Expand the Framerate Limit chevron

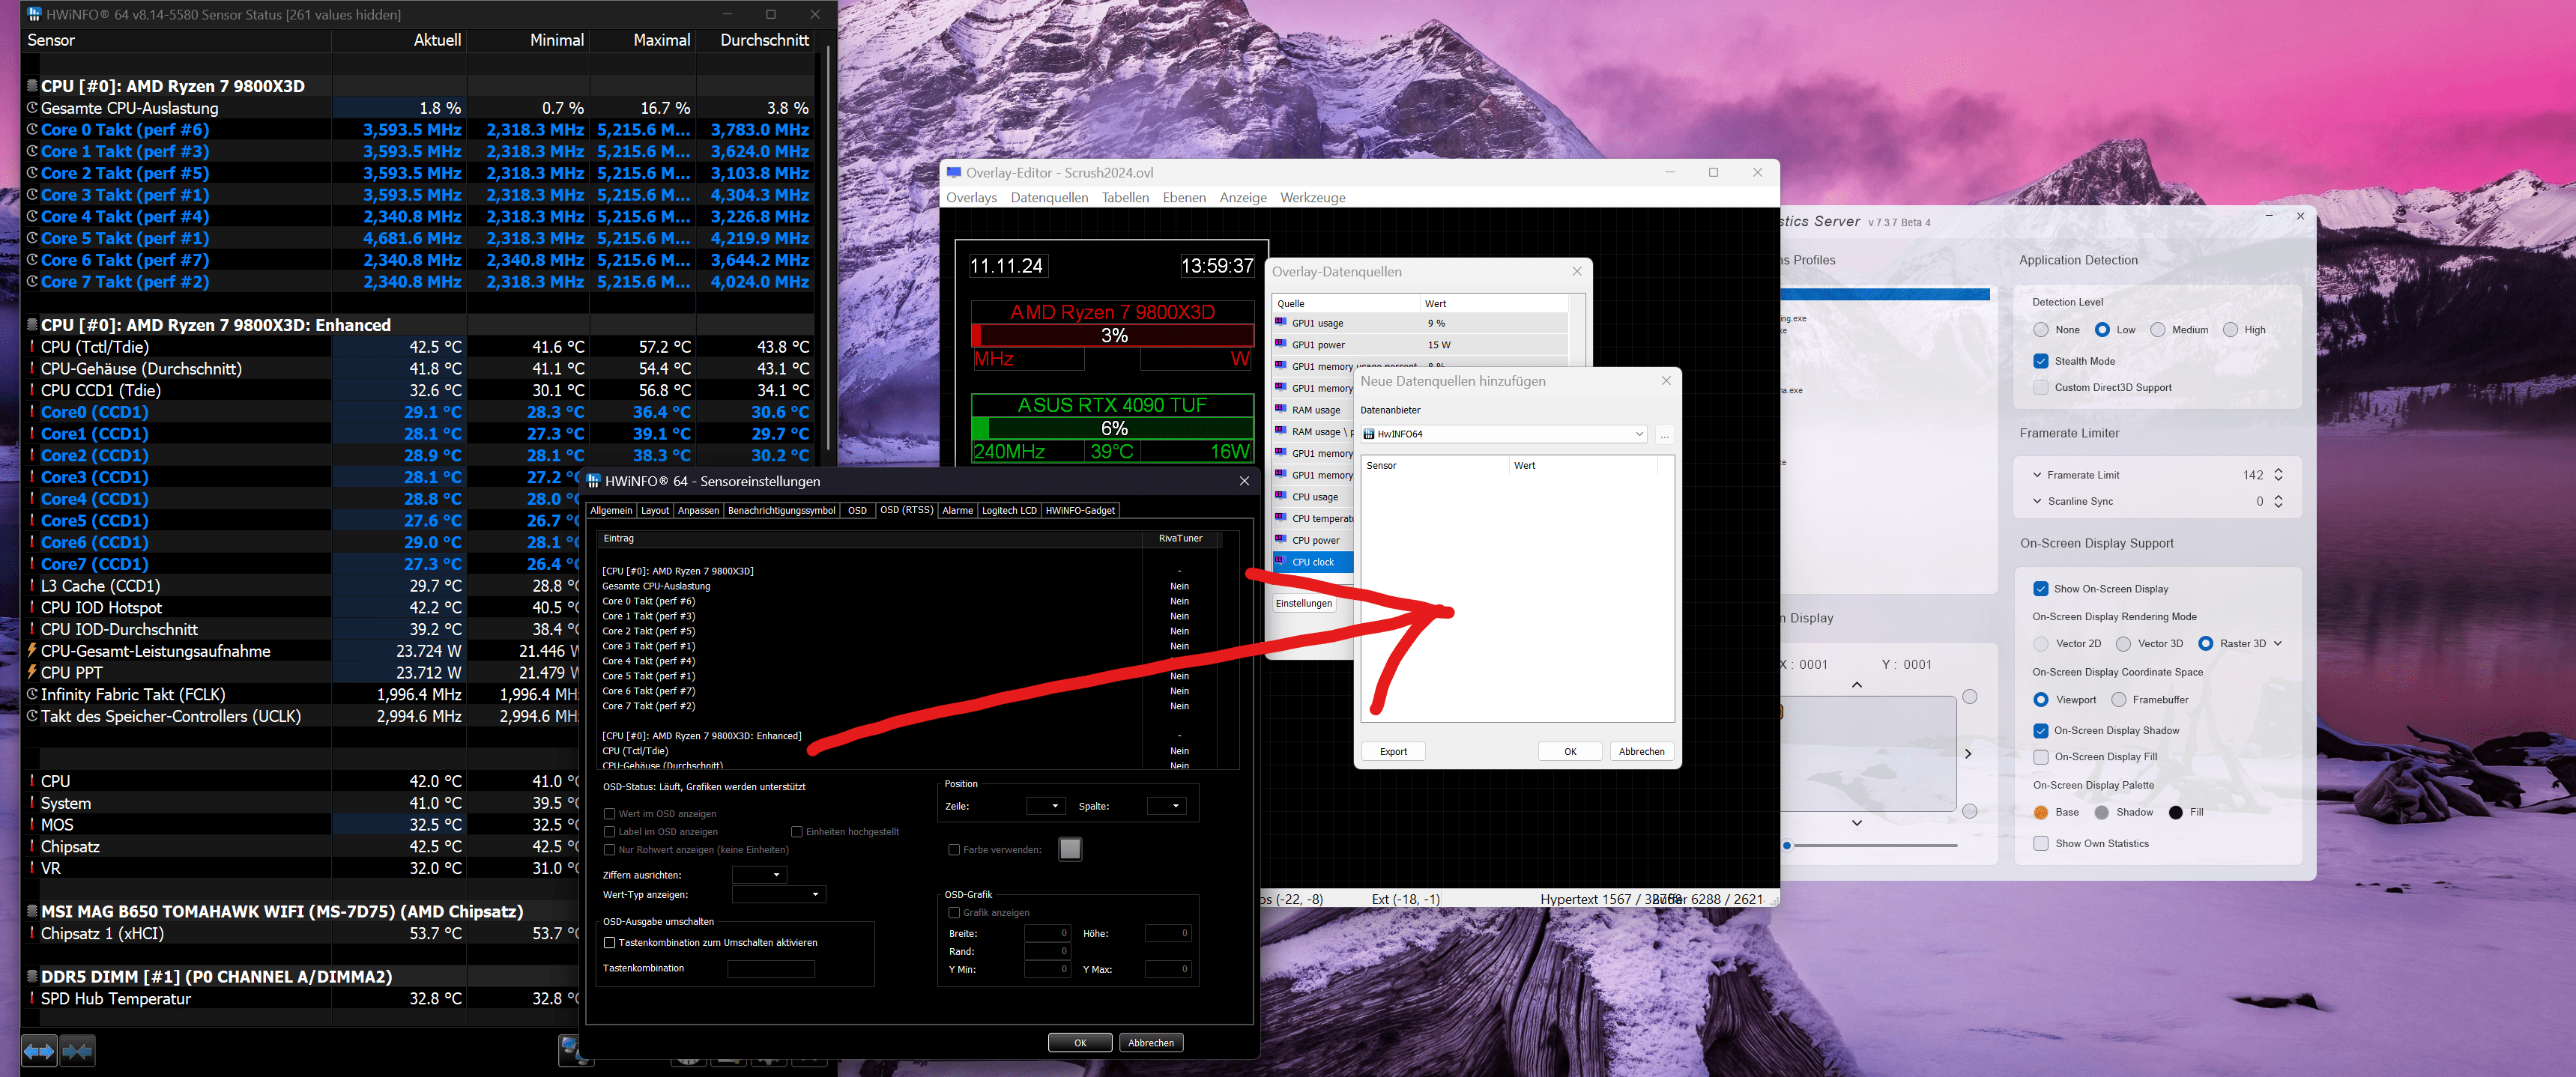2037,475
